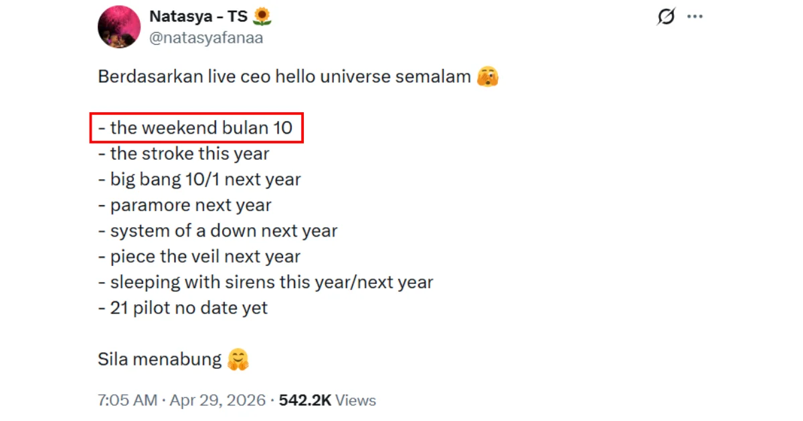The height and width of the screenshot is (421, 803).
Task: Click the display name Natasya - TS
Action: 198,17
